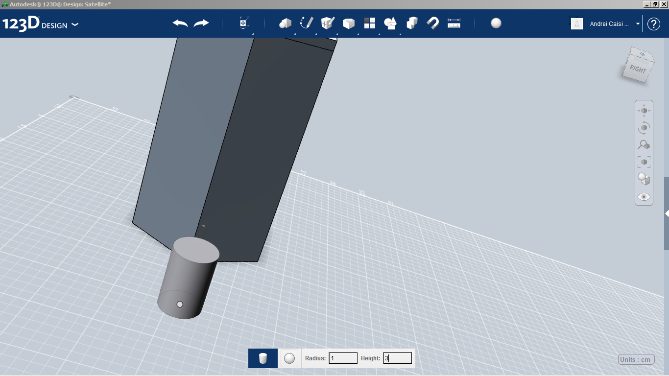Click the Height input field

[x=397, y=358]
